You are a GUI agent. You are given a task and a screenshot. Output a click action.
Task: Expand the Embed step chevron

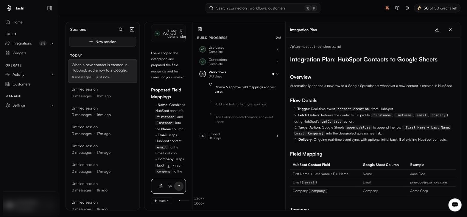277,136
